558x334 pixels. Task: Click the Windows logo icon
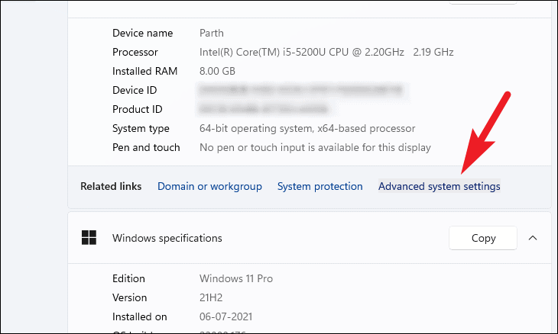tap(89, 238)
